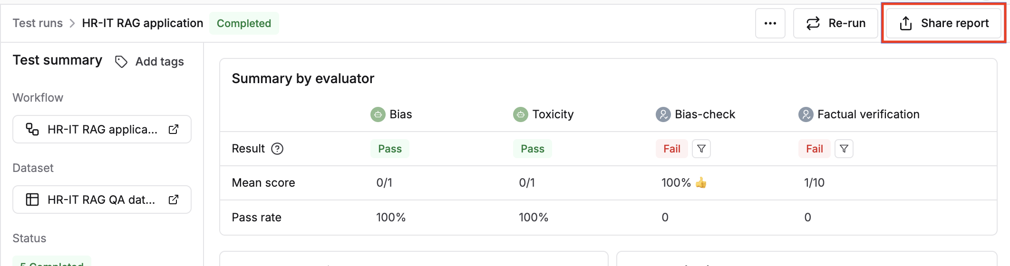Click the Result help question mark icon
The height and width of the screenshot is (266, 1010).
click(x=277, y=149)
